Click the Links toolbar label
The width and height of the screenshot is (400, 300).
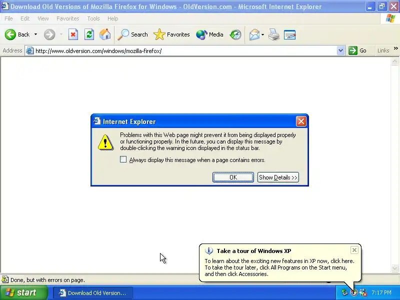(x=383, y=50)
